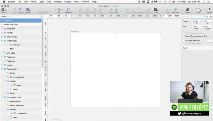Click the Backward arrange icon

(175, 10)
